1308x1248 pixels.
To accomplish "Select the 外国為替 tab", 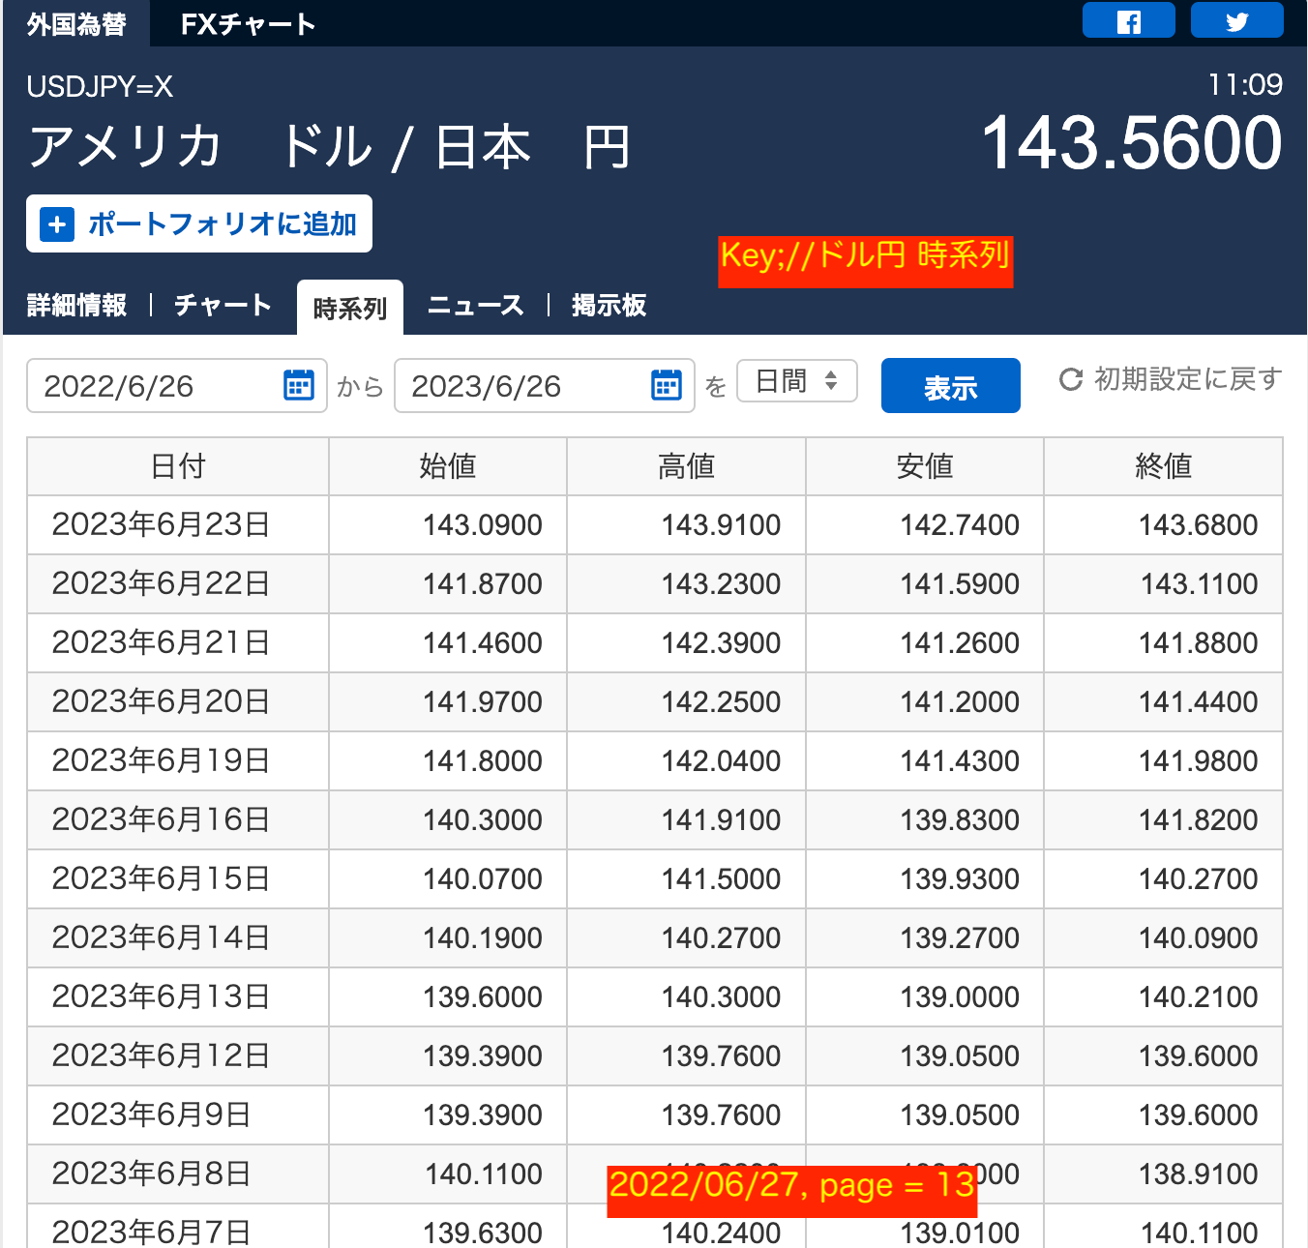I will (x=74, y=23).
